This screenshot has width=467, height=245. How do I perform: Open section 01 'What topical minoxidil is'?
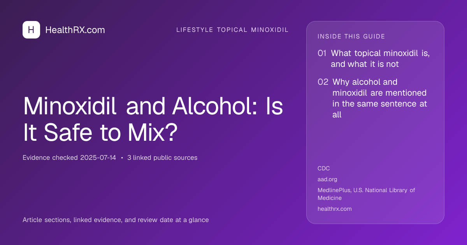point(374,59)
